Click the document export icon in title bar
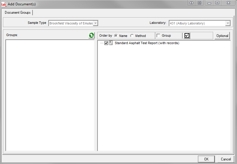 click(x=199, y=3)
